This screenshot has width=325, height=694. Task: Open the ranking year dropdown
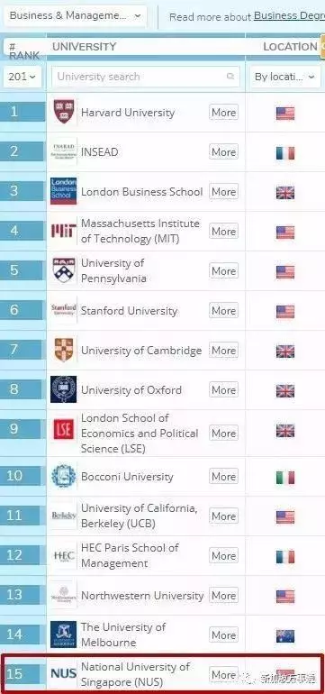(x=22, y=77)
